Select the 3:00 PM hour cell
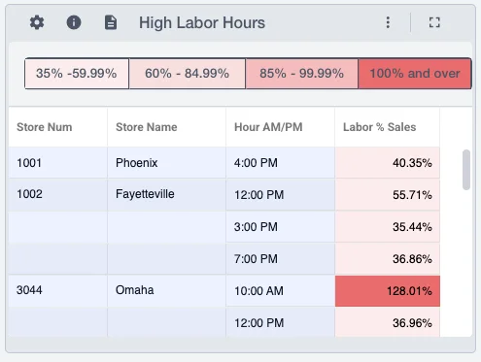This screenshot has width=481, height=362. (x=280, y=227)
